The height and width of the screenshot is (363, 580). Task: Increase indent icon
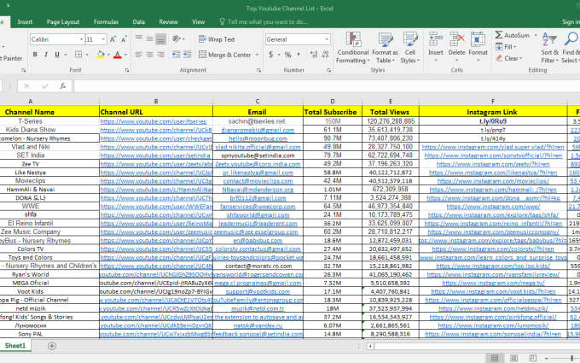click(x=187, y=55)
